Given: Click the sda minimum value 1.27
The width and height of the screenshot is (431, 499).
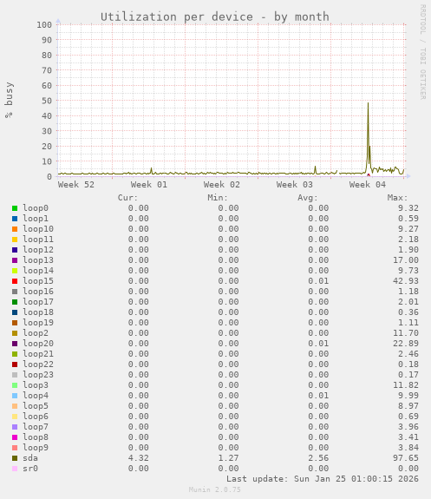Looking at the screenshot, I should click(x=228, y=458).
